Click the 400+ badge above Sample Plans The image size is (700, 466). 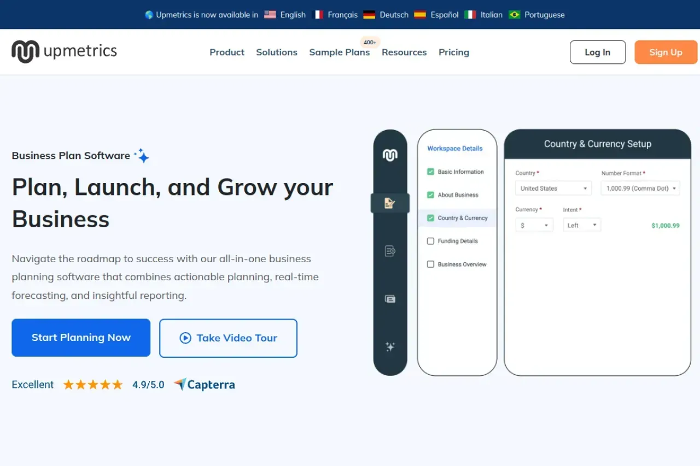coord(370,42)
